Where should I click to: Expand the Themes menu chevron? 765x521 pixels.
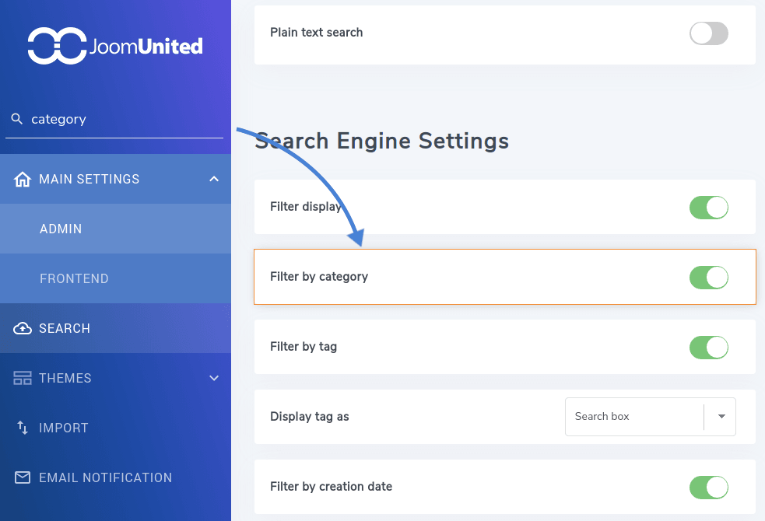214,378
